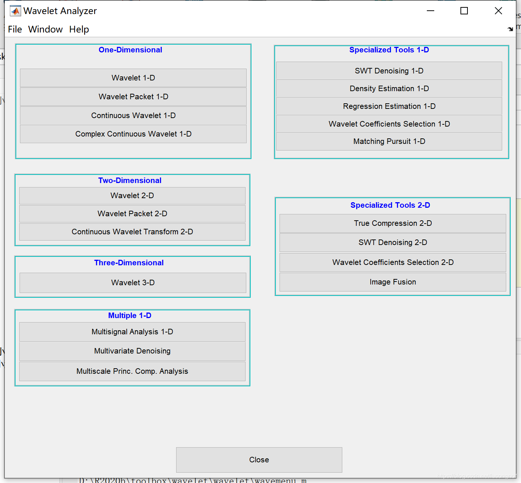Minimize the Wavelet Analyzer window
Image resolution: width=521 pixels, height=483 pixels.
click(x=431, y=11)
